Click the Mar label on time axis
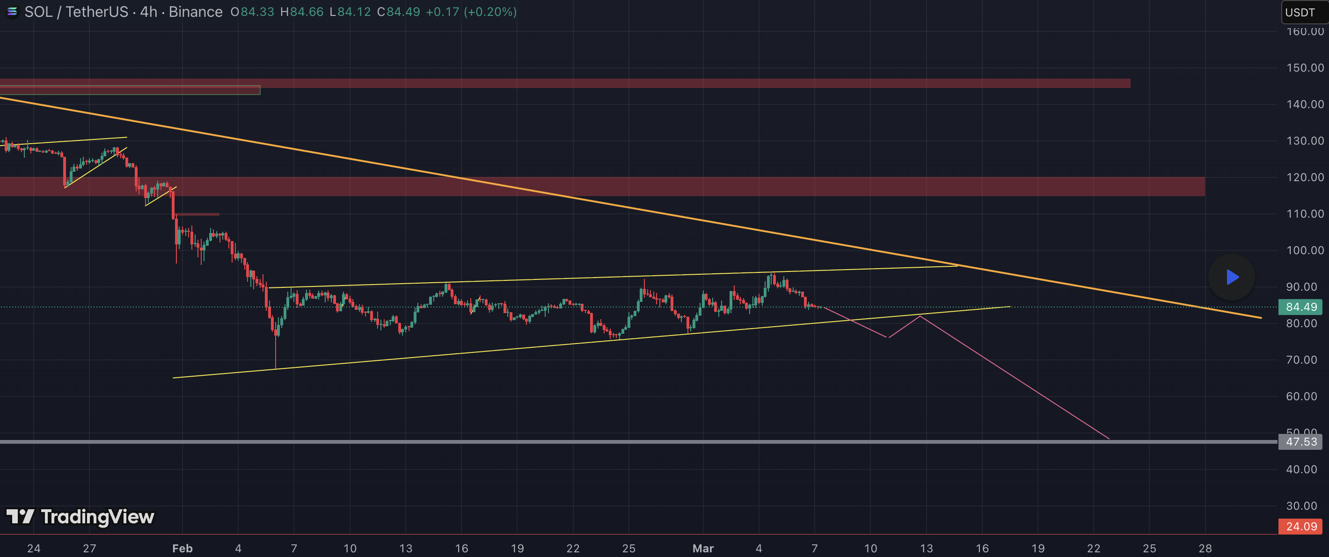The height and width of the screenshot is (557, 1329). pyautogui.click(x=703, y=548)
